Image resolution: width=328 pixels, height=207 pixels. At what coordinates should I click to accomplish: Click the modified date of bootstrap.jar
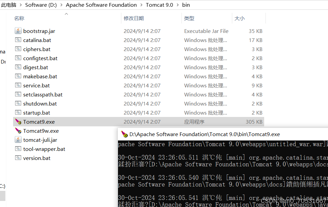142,31
